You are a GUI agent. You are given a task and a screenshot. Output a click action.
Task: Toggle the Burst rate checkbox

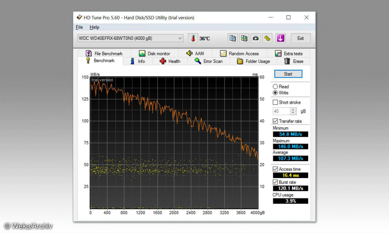(275, 182)
